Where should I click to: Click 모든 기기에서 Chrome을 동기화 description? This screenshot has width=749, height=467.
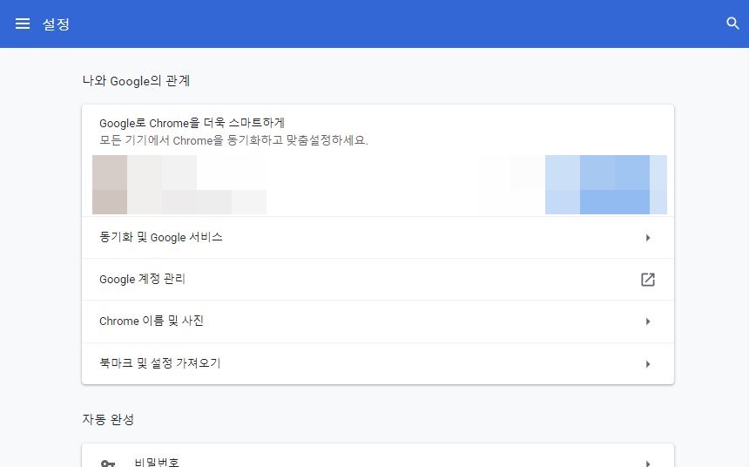(233, 140)
